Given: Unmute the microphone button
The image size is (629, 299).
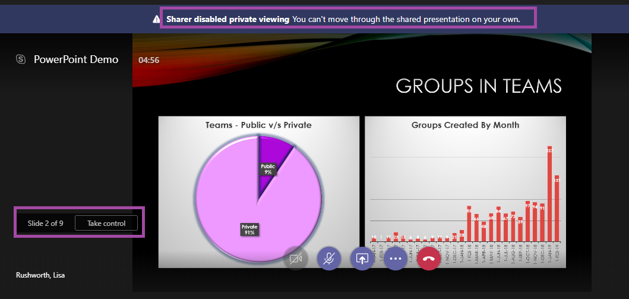Looking at the screenshot, I should click(x=329, y=259).
